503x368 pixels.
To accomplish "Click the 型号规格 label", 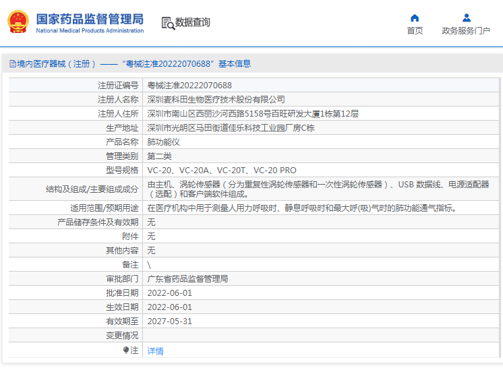I will (x=122, y=171).
